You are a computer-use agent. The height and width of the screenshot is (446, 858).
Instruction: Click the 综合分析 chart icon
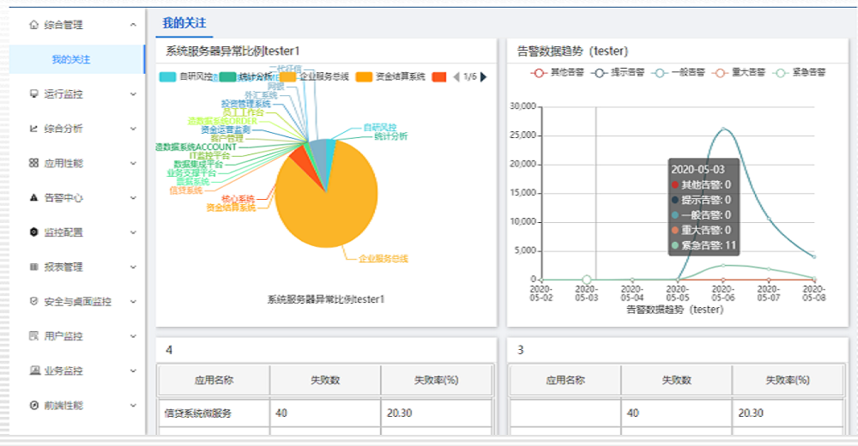tap(34, 129)
